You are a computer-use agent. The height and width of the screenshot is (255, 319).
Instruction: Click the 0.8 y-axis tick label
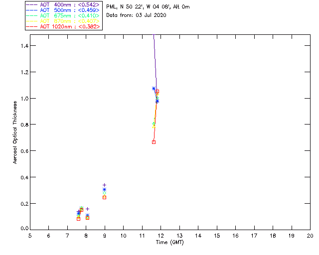coord(24,125)
